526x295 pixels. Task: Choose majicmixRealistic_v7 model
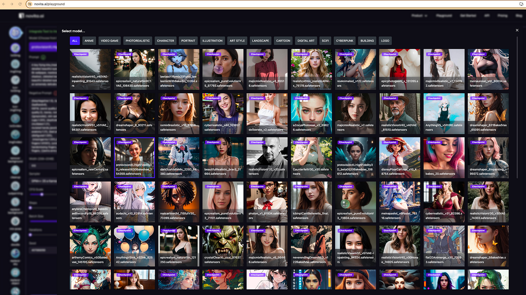pos(444,69)
